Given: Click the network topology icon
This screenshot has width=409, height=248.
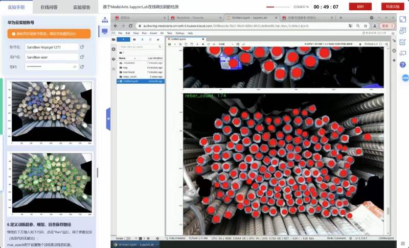Looking at the screenshot, I should click(x=105, y=20).
